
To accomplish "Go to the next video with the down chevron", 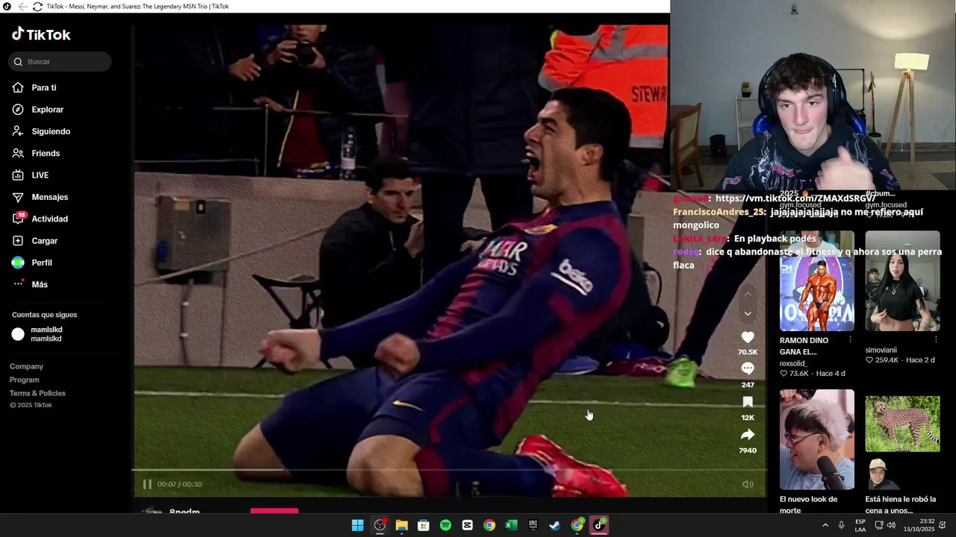I will pos(748,313).
